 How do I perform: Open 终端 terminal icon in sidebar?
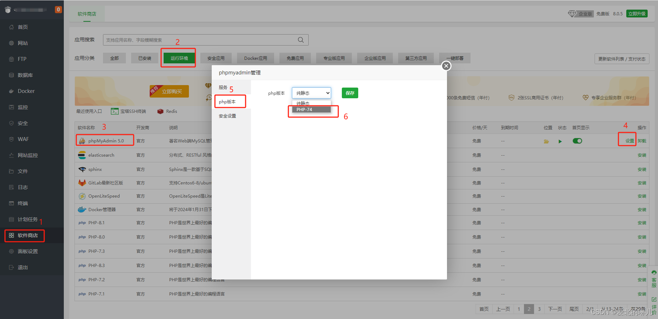(11, 203)
